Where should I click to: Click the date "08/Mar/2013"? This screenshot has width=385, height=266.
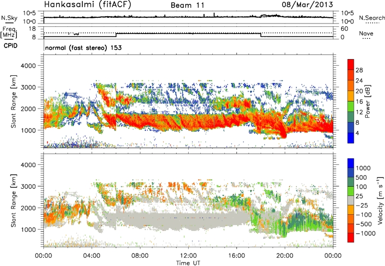pyautogui.click(x=307, y=4)
